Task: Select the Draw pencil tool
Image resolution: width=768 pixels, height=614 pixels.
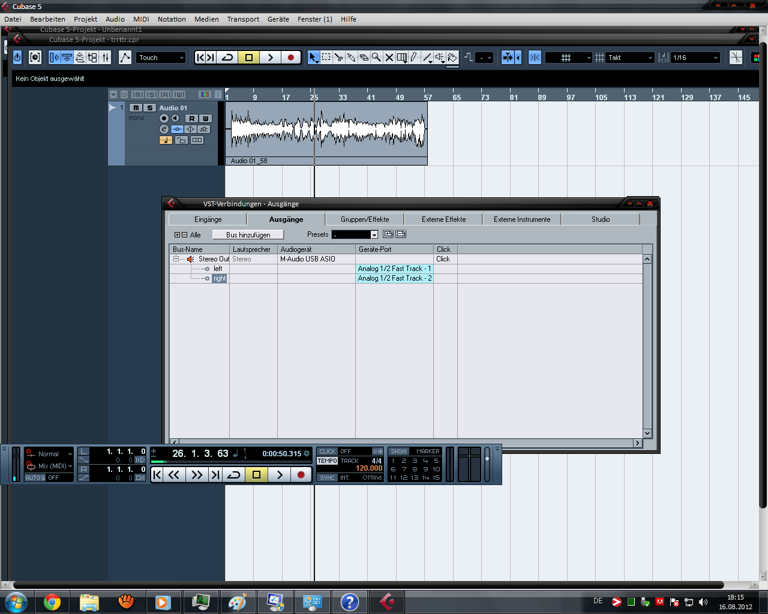Action: pyautogui.click(x=413, y=57)
